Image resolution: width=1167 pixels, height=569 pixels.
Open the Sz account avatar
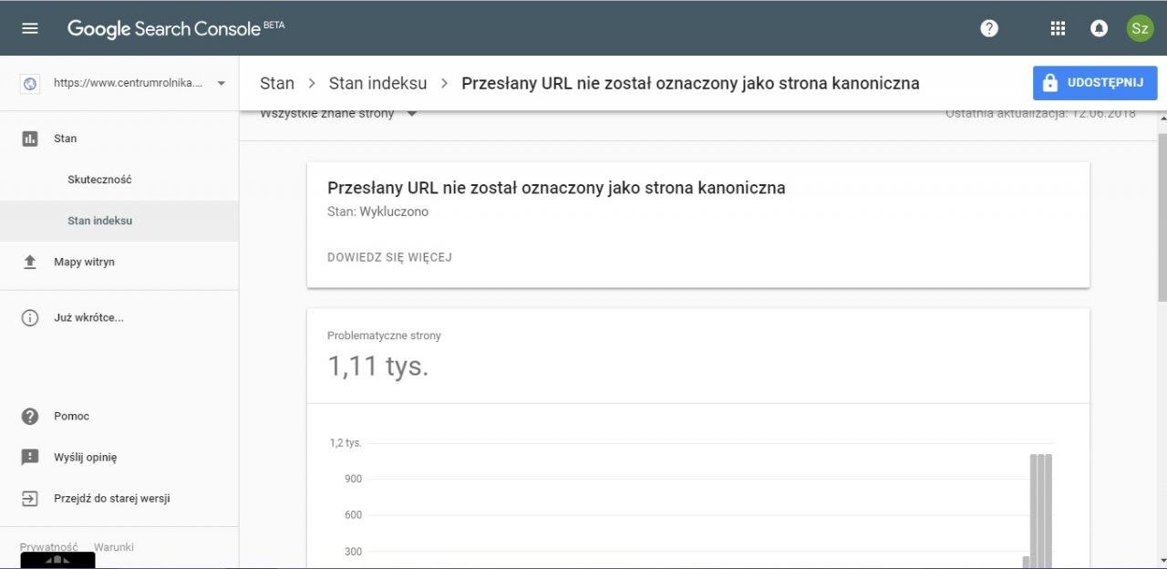1140,28
